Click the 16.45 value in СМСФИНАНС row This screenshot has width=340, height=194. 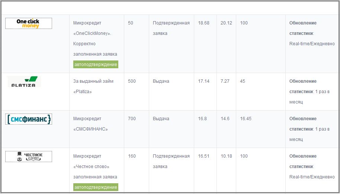(246, 119)
